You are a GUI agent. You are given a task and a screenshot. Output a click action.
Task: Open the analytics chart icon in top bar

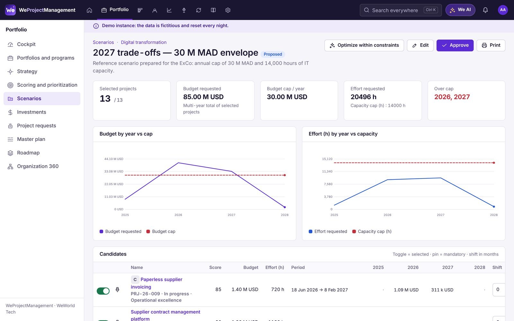point(169,10)
